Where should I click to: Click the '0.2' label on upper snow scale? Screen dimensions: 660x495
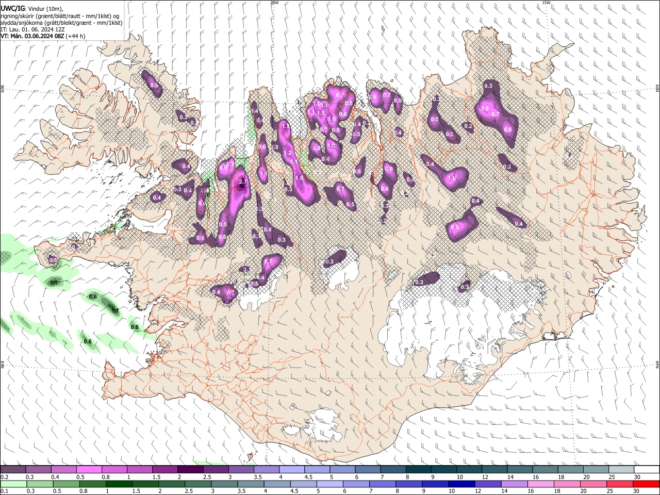tap(5, 477)
